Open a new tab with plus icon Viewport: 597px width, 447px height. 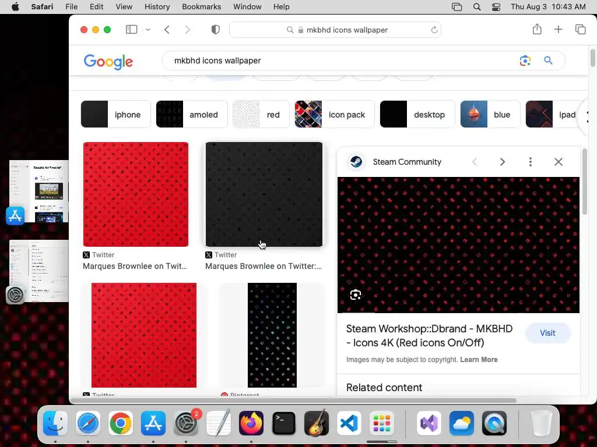pos(558,29)
